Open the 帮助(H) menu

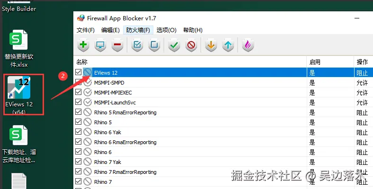(x=193, y=30)
